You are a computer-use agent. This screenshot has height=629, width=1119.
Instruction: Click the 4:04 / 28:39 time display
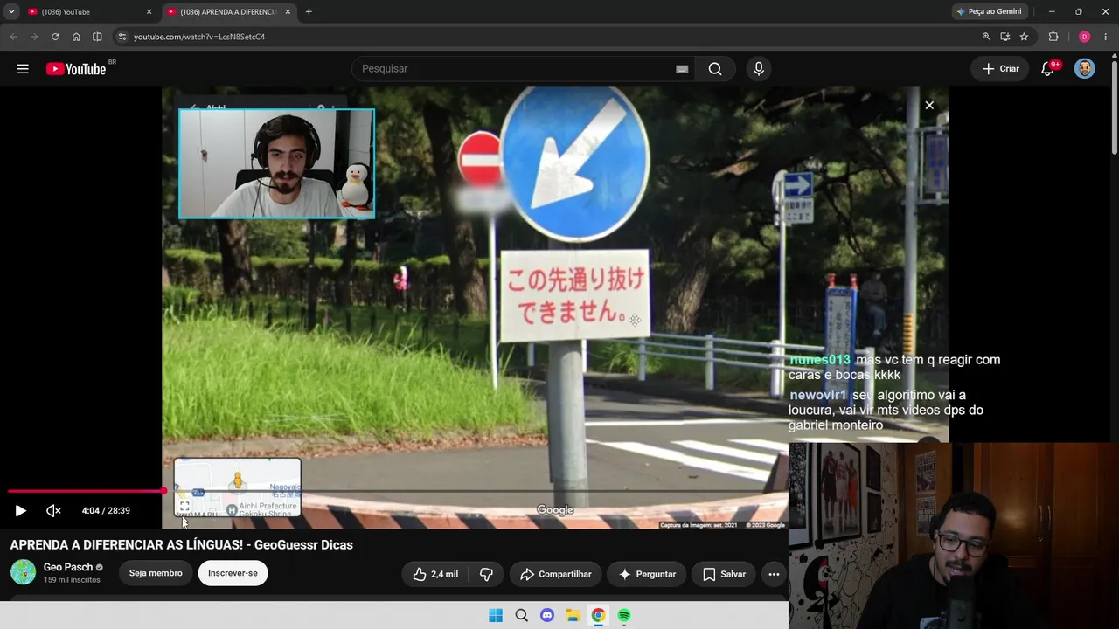106,511
